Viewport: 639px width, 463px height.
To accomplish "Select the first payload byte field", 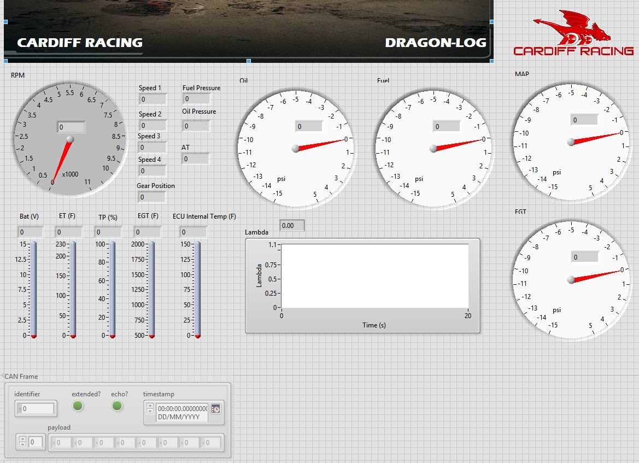I will coord(62,442).
